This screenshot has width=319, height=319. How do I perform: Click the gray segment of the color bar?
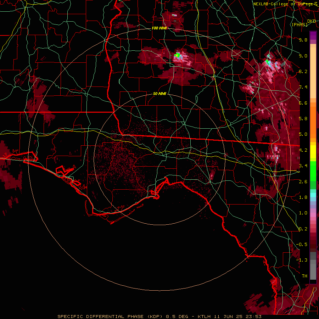point(313,266)
